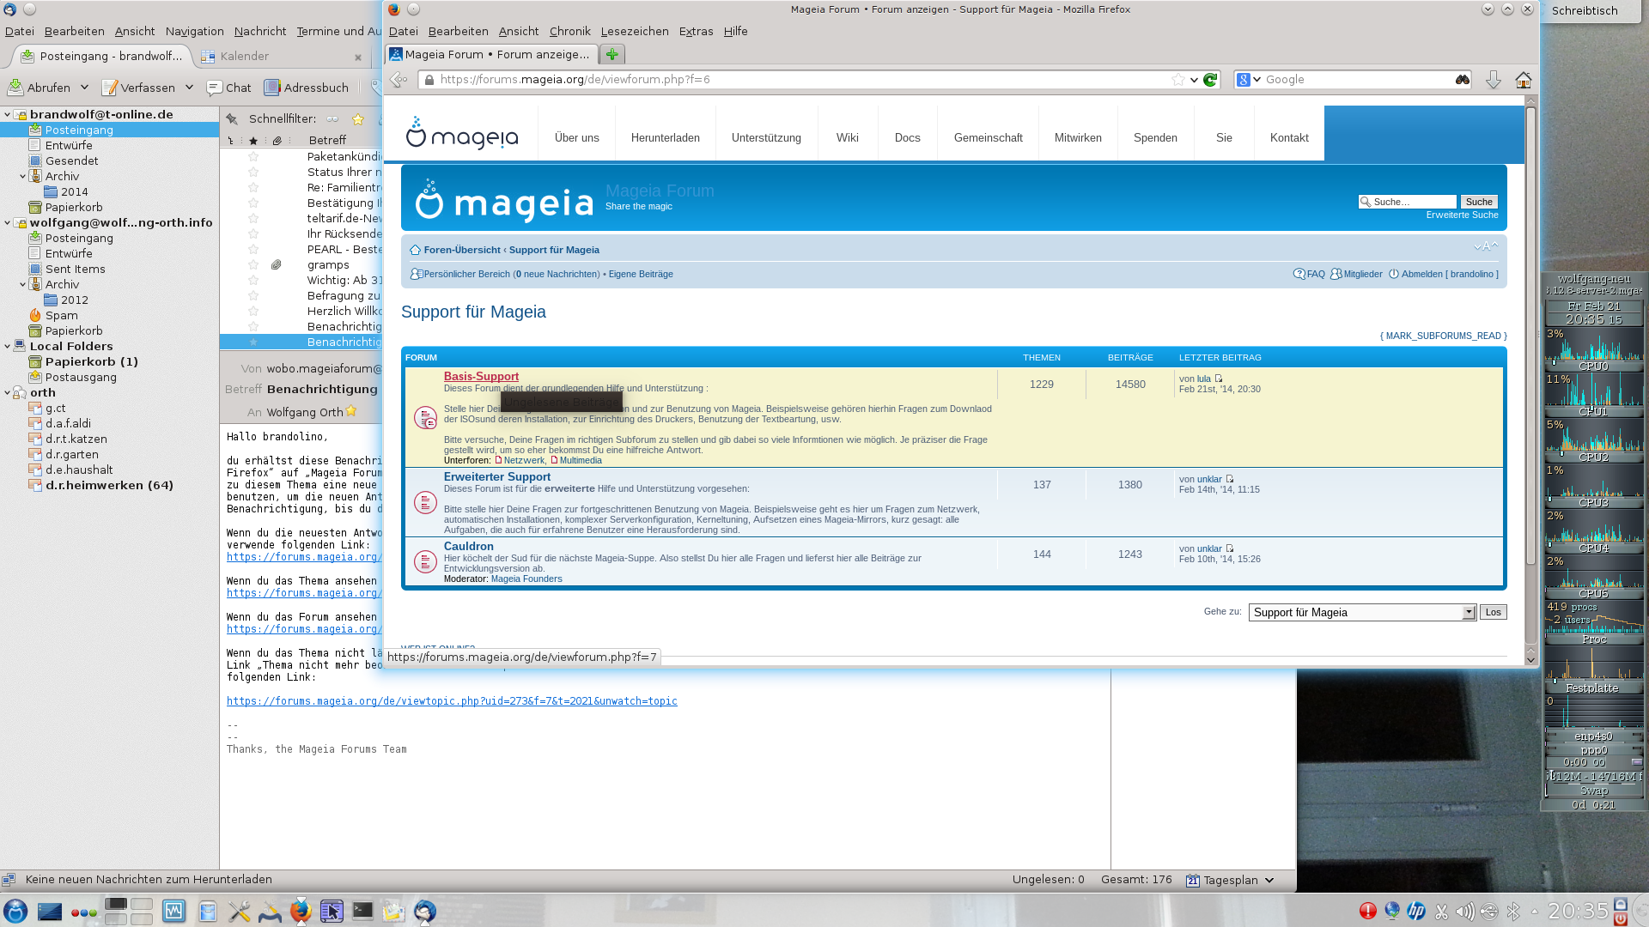Collapse the brandwolf@t-online.de account tree

click(x=7, y=114)
